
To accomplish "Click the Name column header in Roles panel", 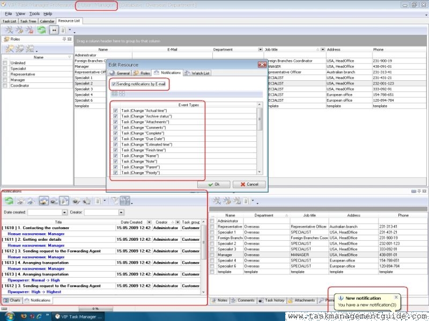I will point(38,57).
